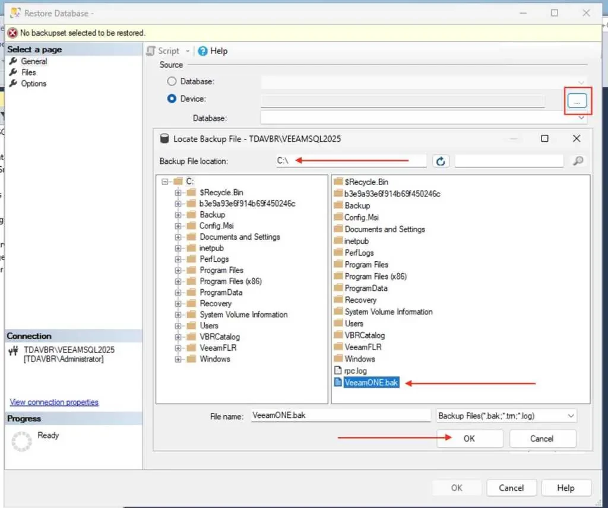608x508 pixels.
Task: Open the Options page
Action: (x=33, y=84)
